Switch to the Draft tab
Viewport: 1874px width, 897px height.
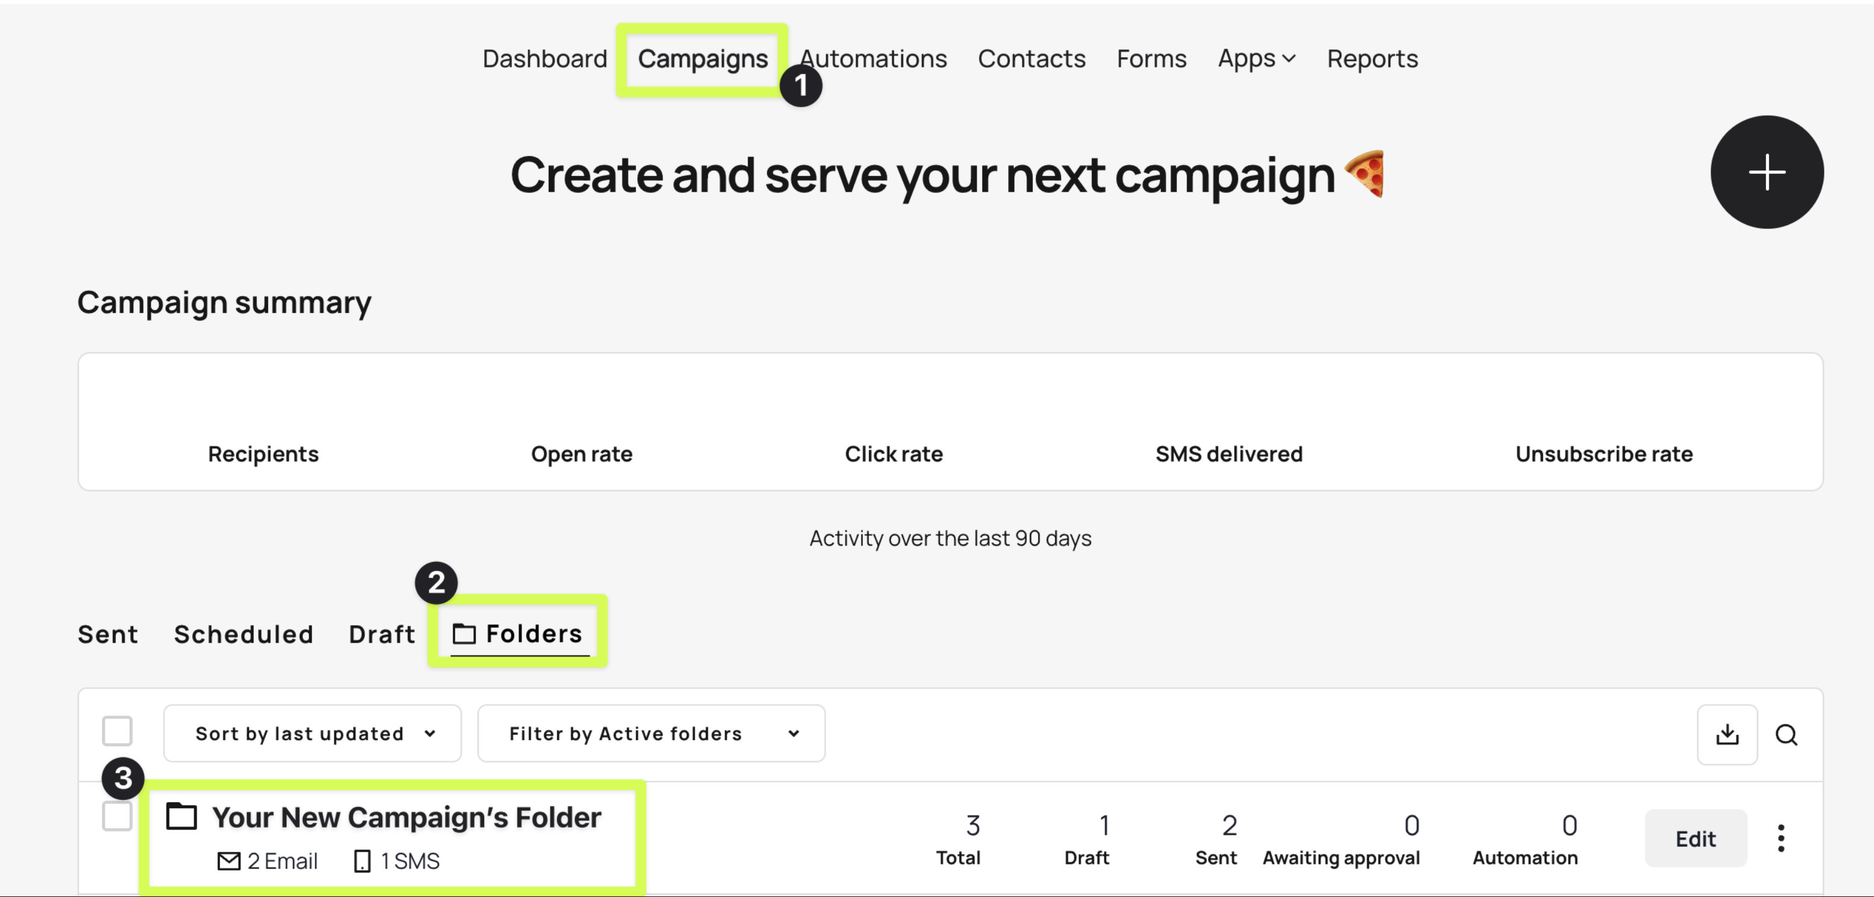pos(382,634)
